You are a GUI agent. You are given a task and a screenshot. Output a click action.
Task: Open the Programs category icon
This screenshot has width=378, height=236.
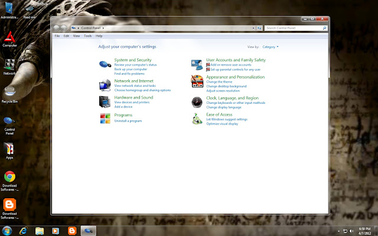105,118
